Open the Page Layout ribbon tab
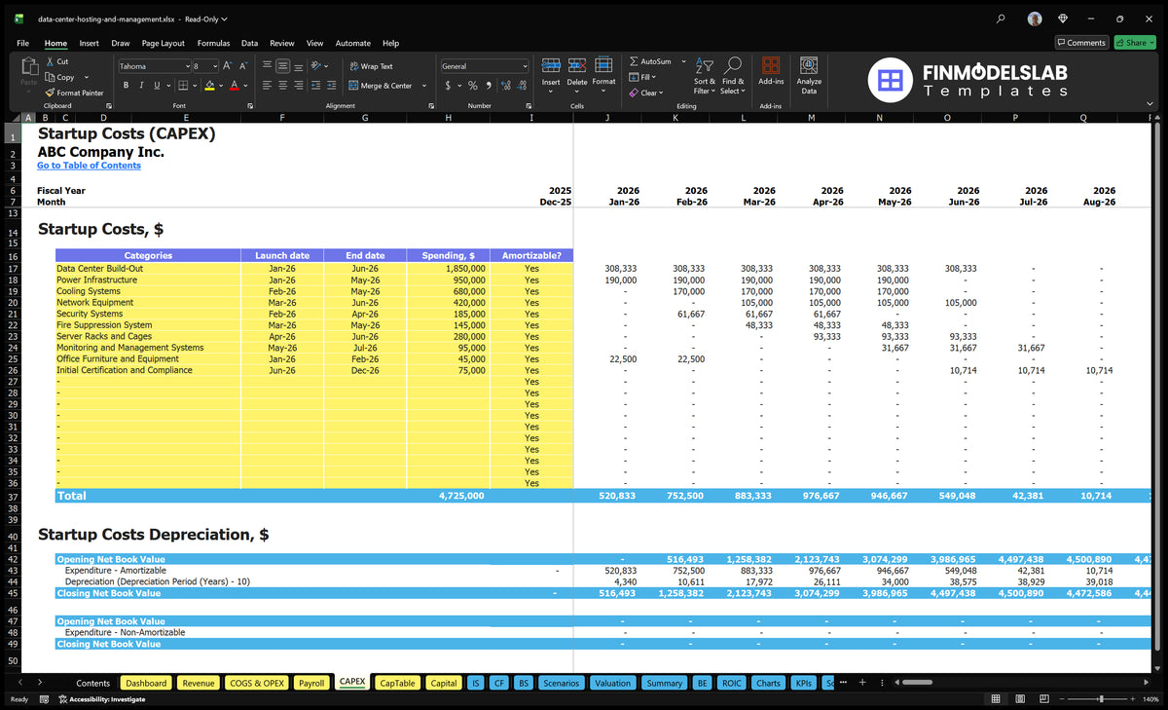 [163, 43]
